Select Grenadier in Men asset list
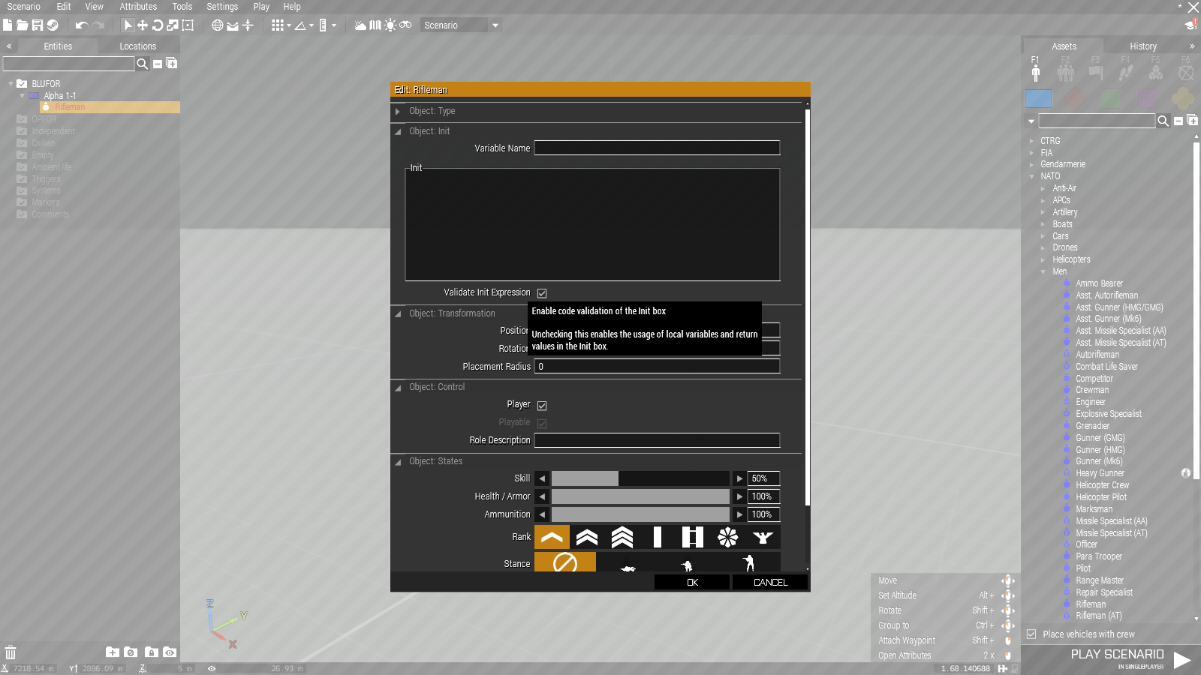The height and width of the screenshot is (675, 1201). (x=1092, y=426)
